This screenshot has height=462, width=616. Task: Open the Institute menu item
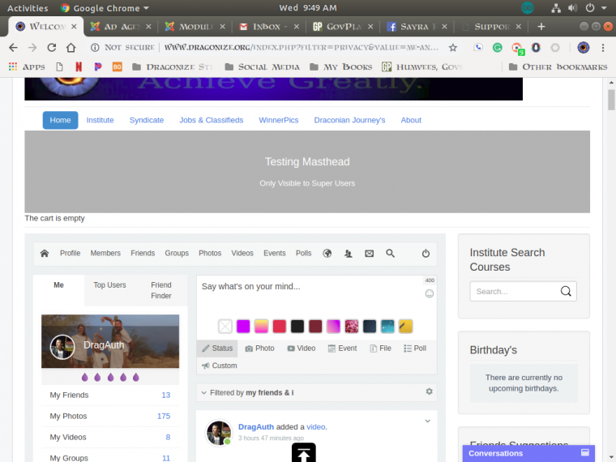(101, 120)
